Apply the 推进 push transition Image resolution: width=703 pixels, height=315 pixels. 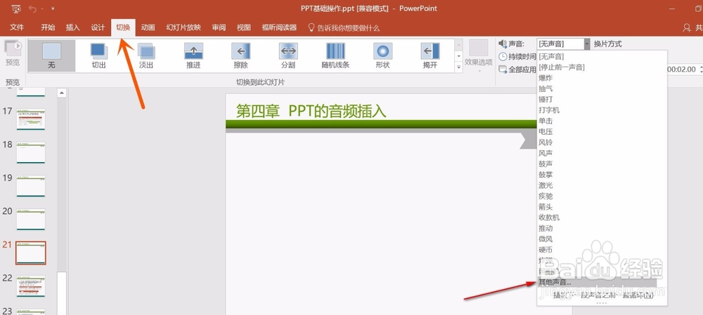tap(193, 55)
